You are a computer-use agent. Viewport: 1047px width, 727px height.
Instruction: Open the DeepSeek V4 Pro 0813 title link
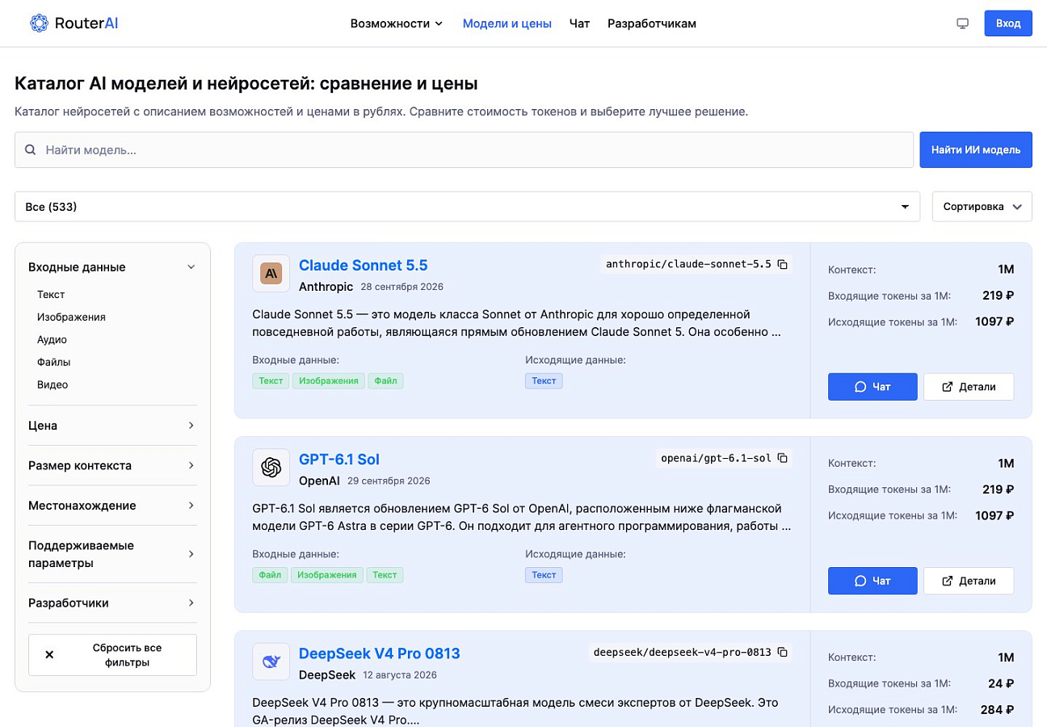[x=379, y=653]
